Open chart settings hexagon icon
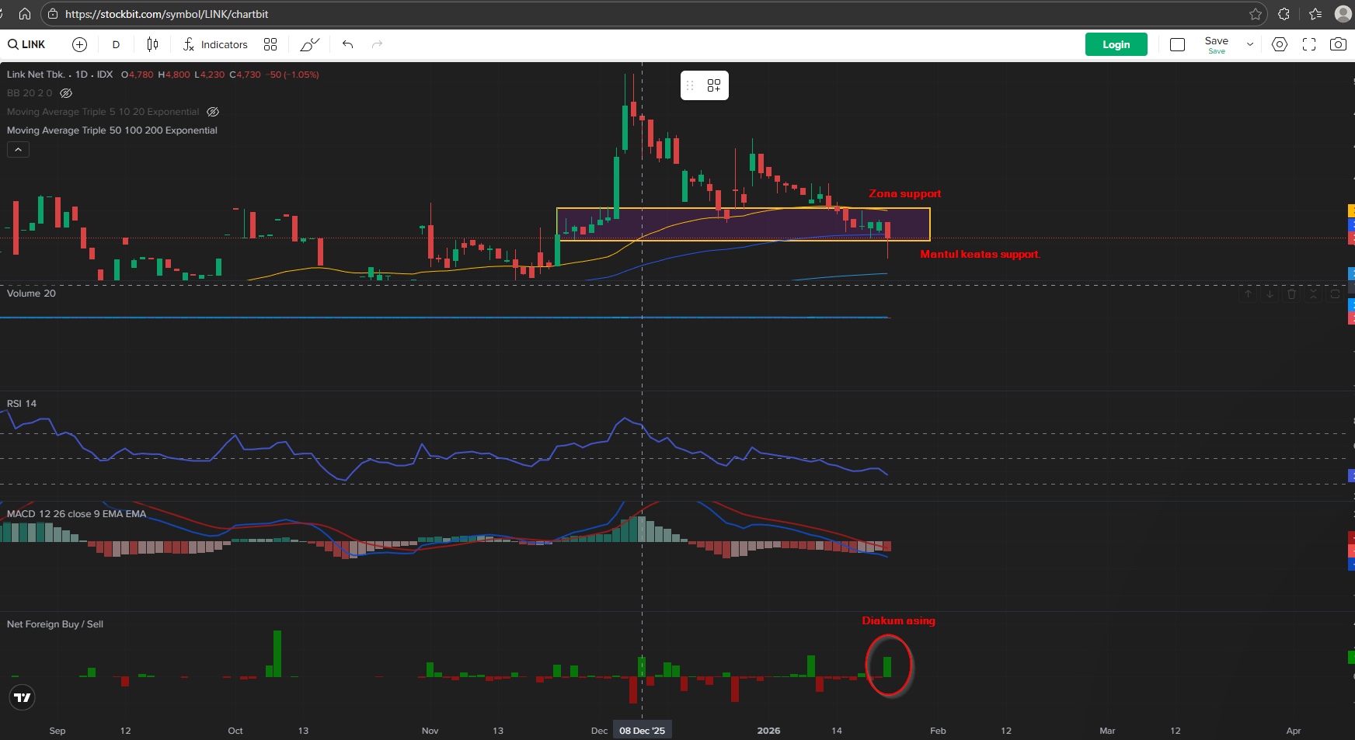The width and height of the screenshot is (1355, 740). [1279, 45]
